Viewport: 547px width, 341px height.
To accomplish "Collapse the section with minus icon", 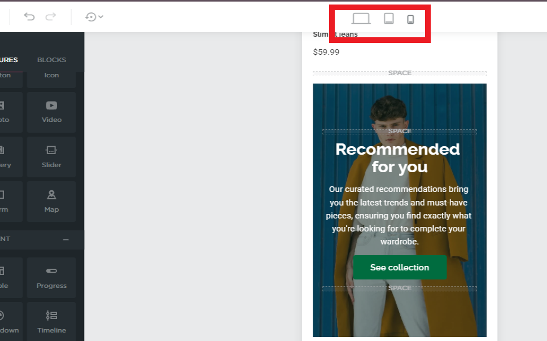I will (66, 239).
